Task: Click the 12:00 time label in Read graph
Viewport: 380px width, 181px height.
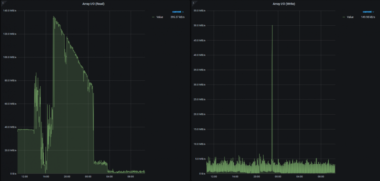Action: click(24, 177)
